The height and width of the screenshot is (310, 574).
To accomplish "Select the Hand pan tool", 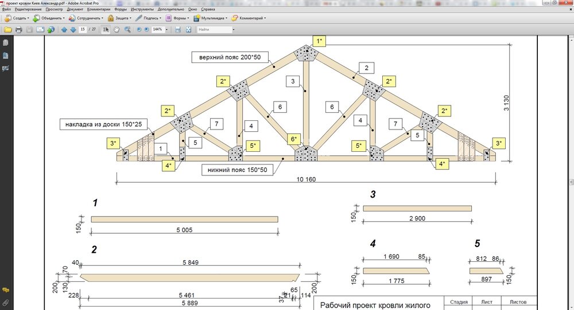I will 116,29.
